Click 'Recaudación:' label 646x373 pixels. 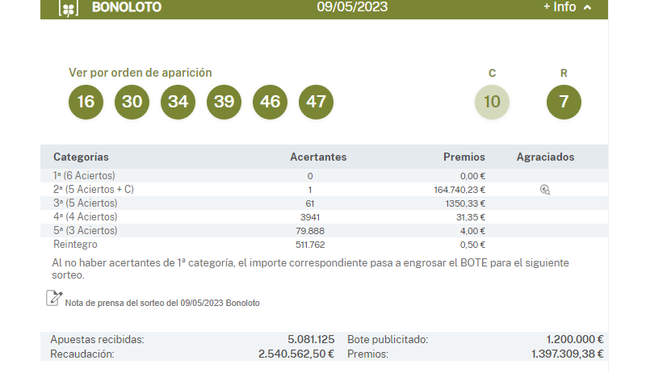click(82, 354)
